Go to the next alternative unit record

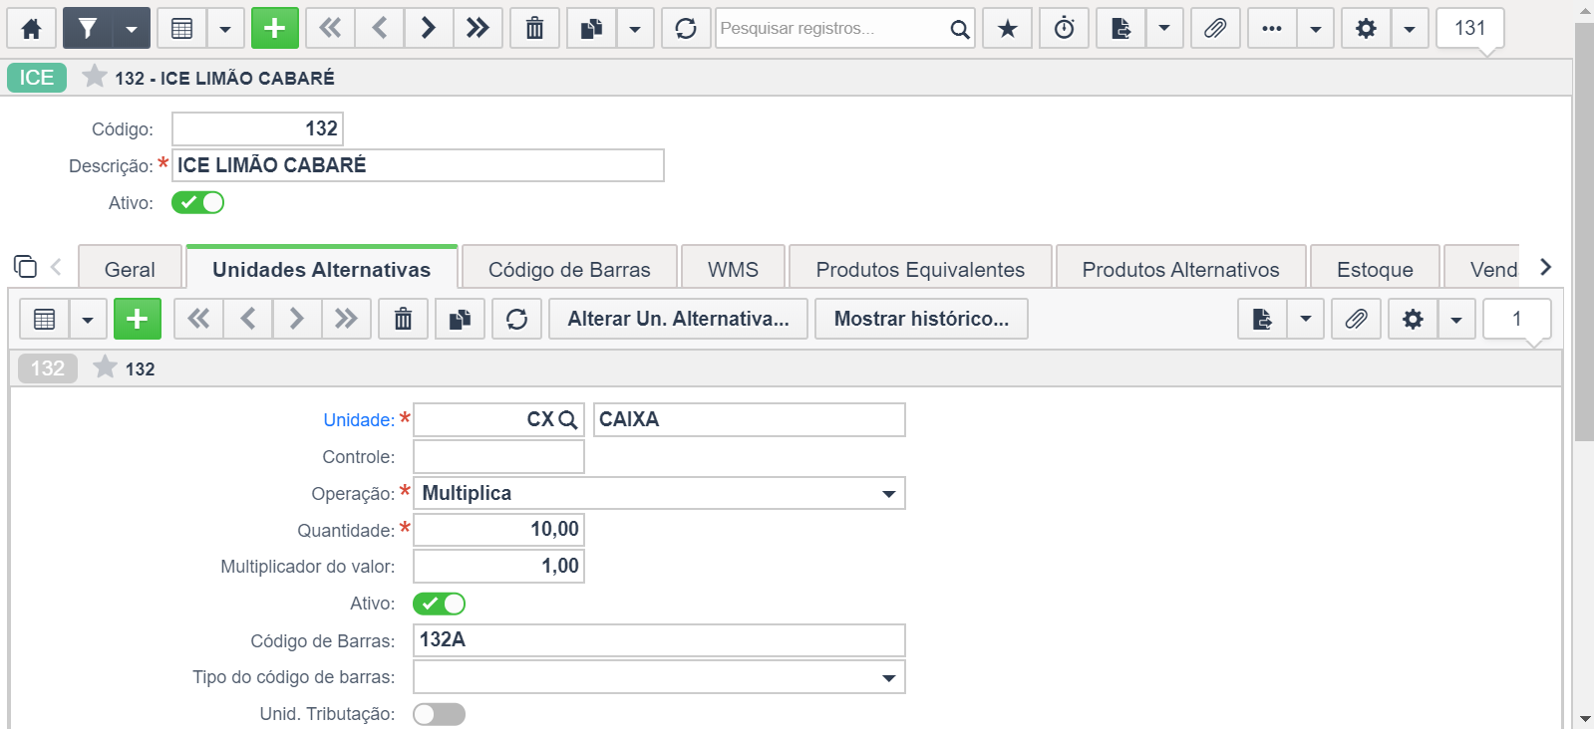[296, 319]
